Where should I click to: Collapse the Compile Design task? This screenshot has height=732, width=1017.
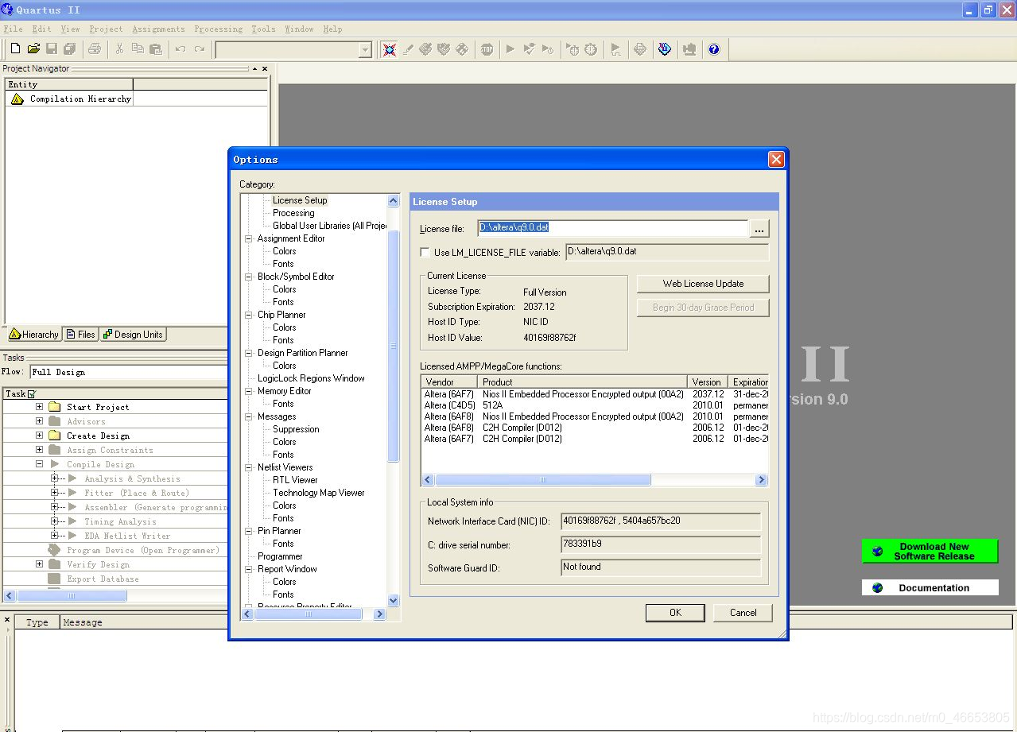click(x=39, y=464)
